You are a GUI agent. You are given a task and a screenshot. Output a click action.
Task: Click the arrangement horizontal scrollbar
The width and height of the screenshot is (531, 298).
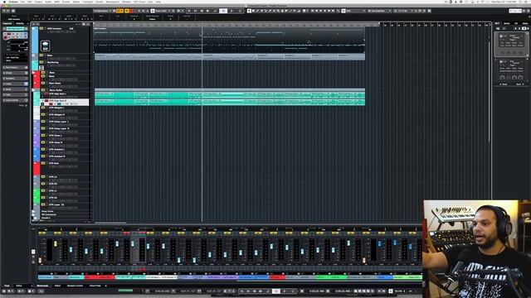(110, 223)
